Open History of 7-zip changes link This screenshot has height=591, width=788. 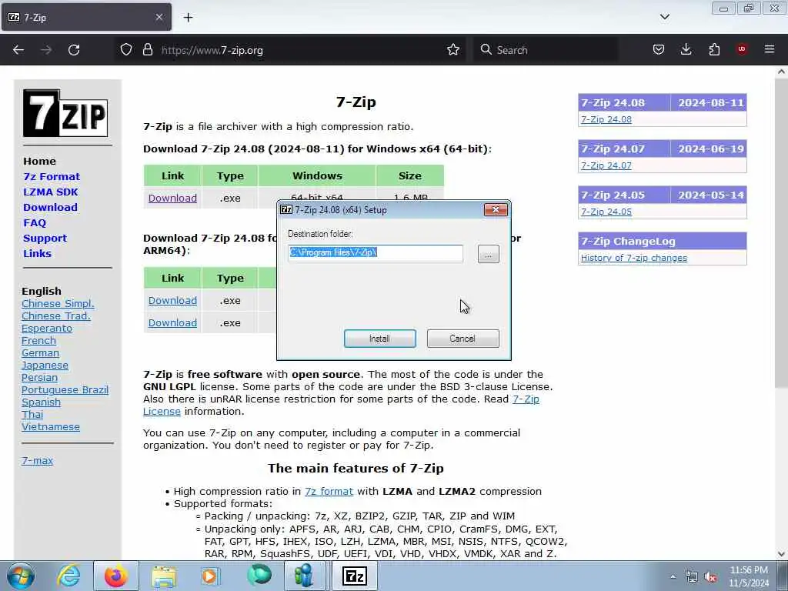coord(634,258)
